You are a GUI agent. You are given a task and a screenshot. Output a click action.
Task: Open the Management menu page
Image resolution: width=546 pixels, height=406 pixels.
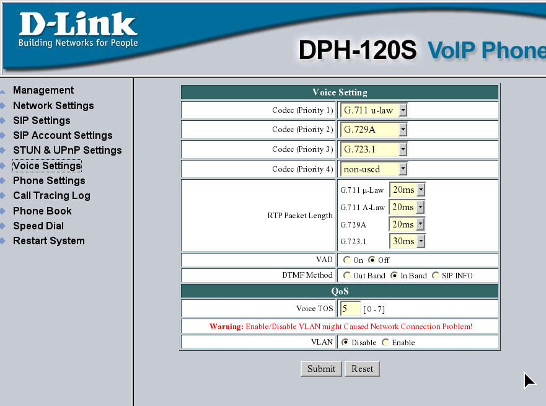click(43, 90)
